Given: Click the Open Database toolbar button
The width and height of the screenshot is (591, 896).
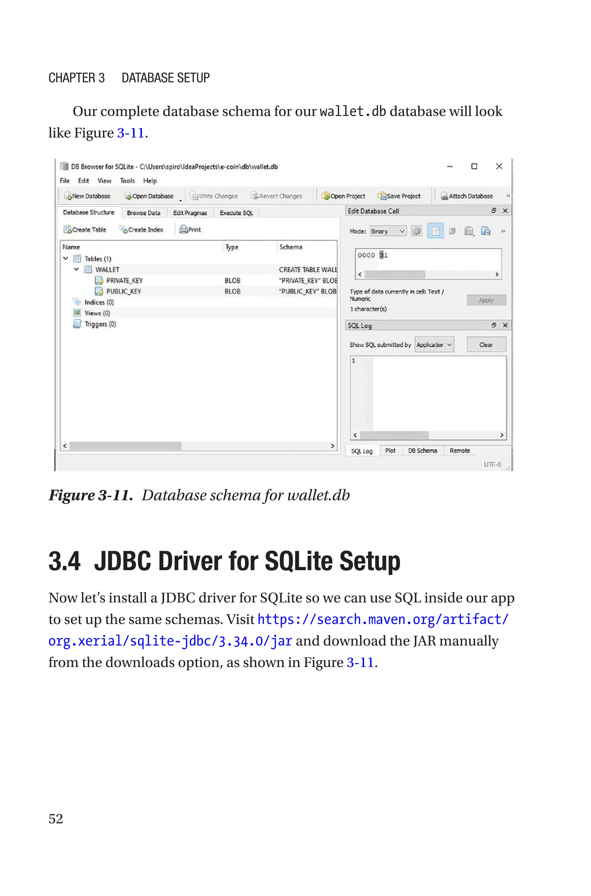Looking at the screenshot, I should [149, 196].
